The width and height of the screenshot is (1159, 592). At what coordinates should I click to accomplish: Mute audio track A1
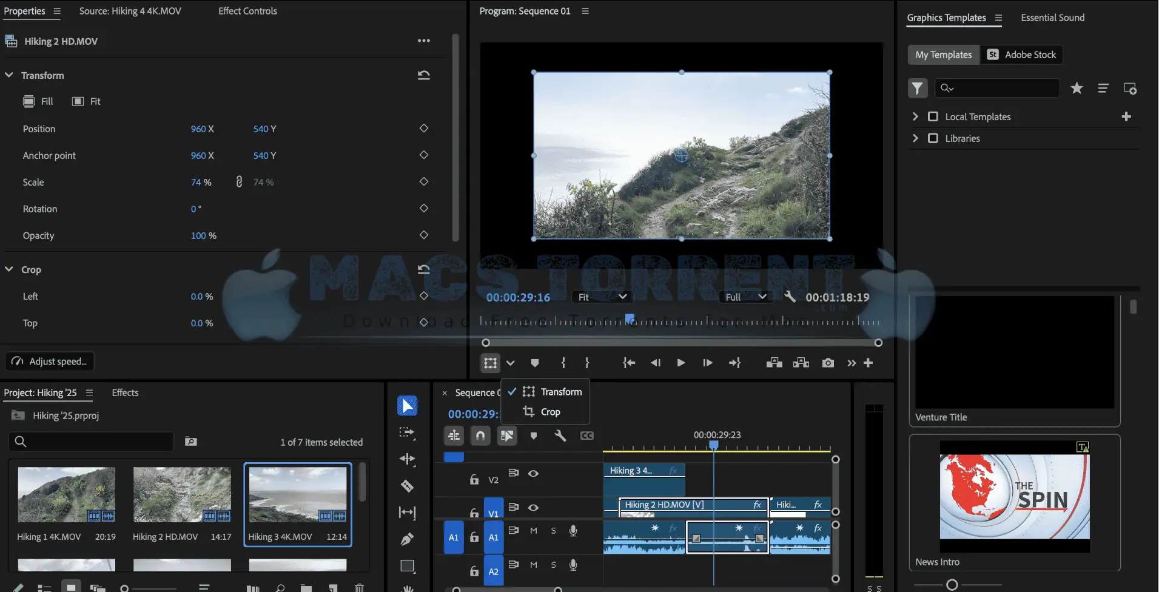click(534, 531)
